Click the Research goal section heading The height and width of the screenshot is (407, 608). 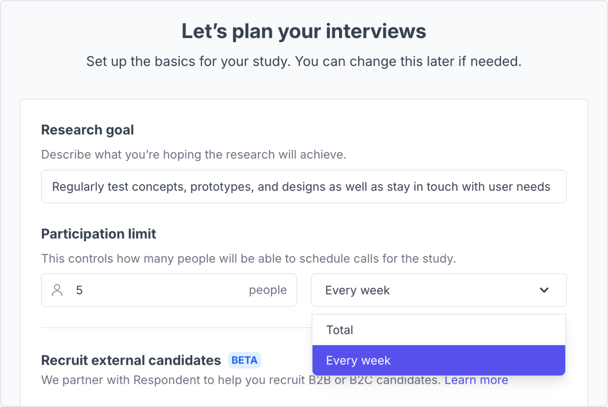(87, 130)
